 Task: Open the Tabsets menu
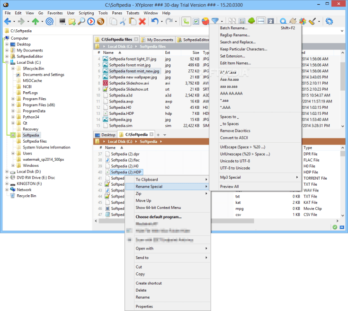[133, 13]
